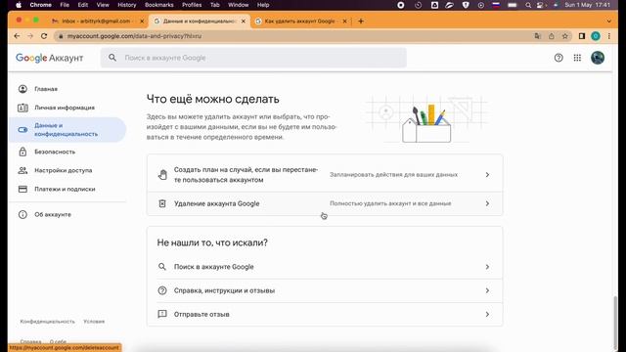Switch to Как удалить аккаунт Google tab
Image resolution: width=626 pixels, height=352 pixels.
(300, 22)
